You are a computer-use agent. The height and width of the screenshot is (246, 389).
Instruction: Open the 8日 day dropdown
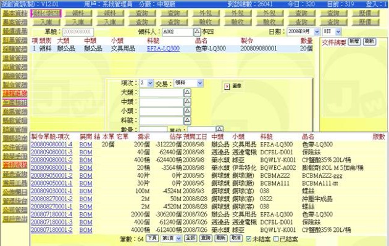[337, 31]
